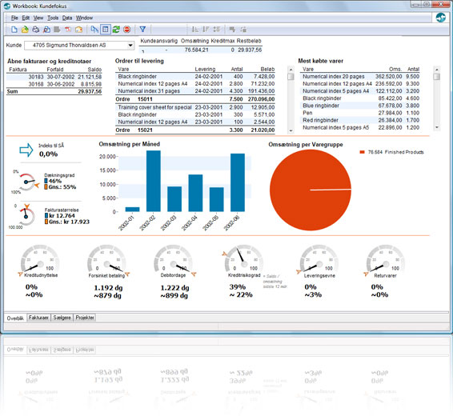Click the Export to PDF icon
Viewport: 453px width, 416px height.
68,30
